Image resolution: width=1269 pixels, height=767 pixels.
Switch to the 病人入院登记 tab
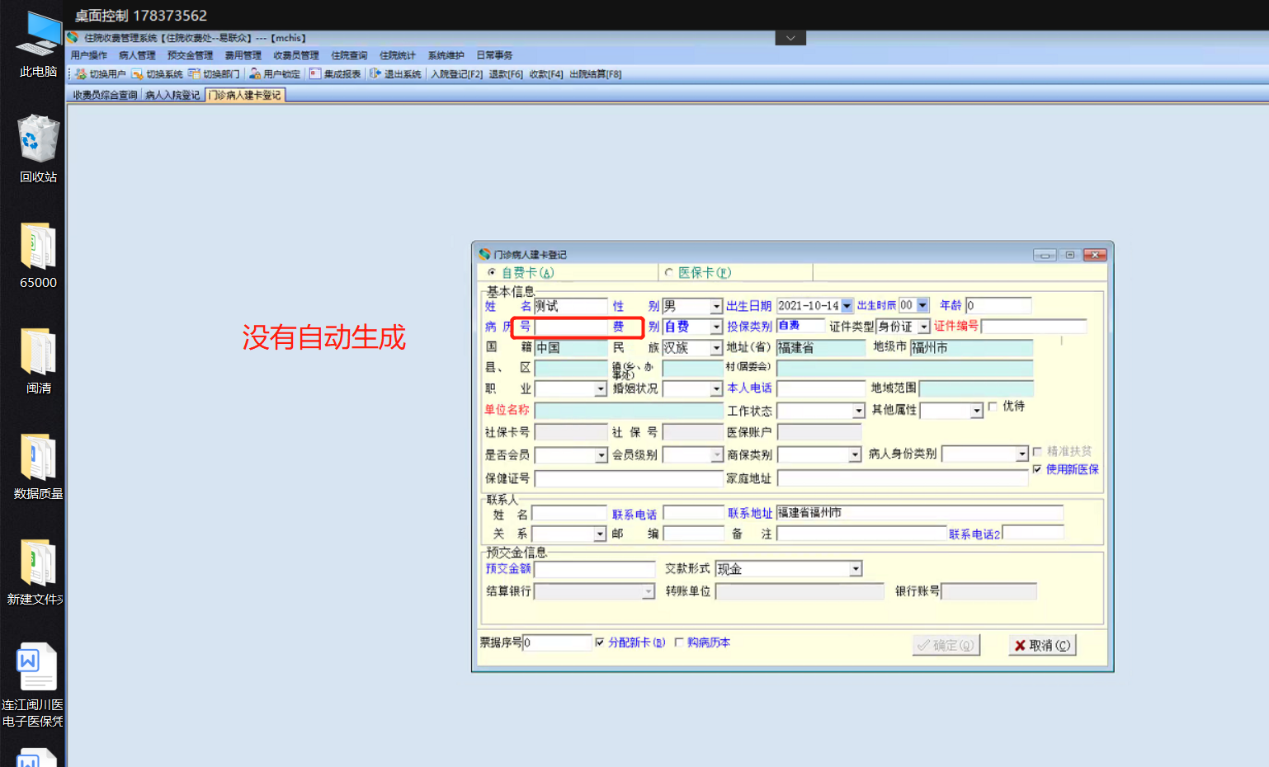[172, 96]
